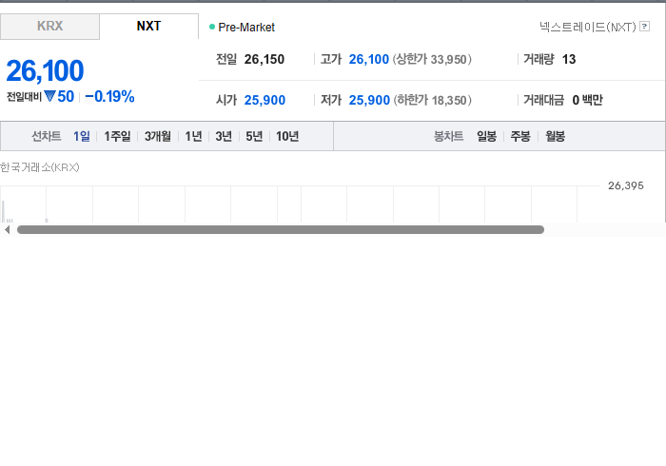Screen dimensions: 666x466
Task: Select the 5년 line chart period
Action: pyautogui.click(x=254, y=136)
